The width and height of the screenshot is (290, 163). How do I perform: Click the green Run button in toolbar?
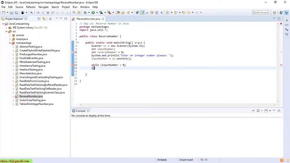[x=93, y=13]
